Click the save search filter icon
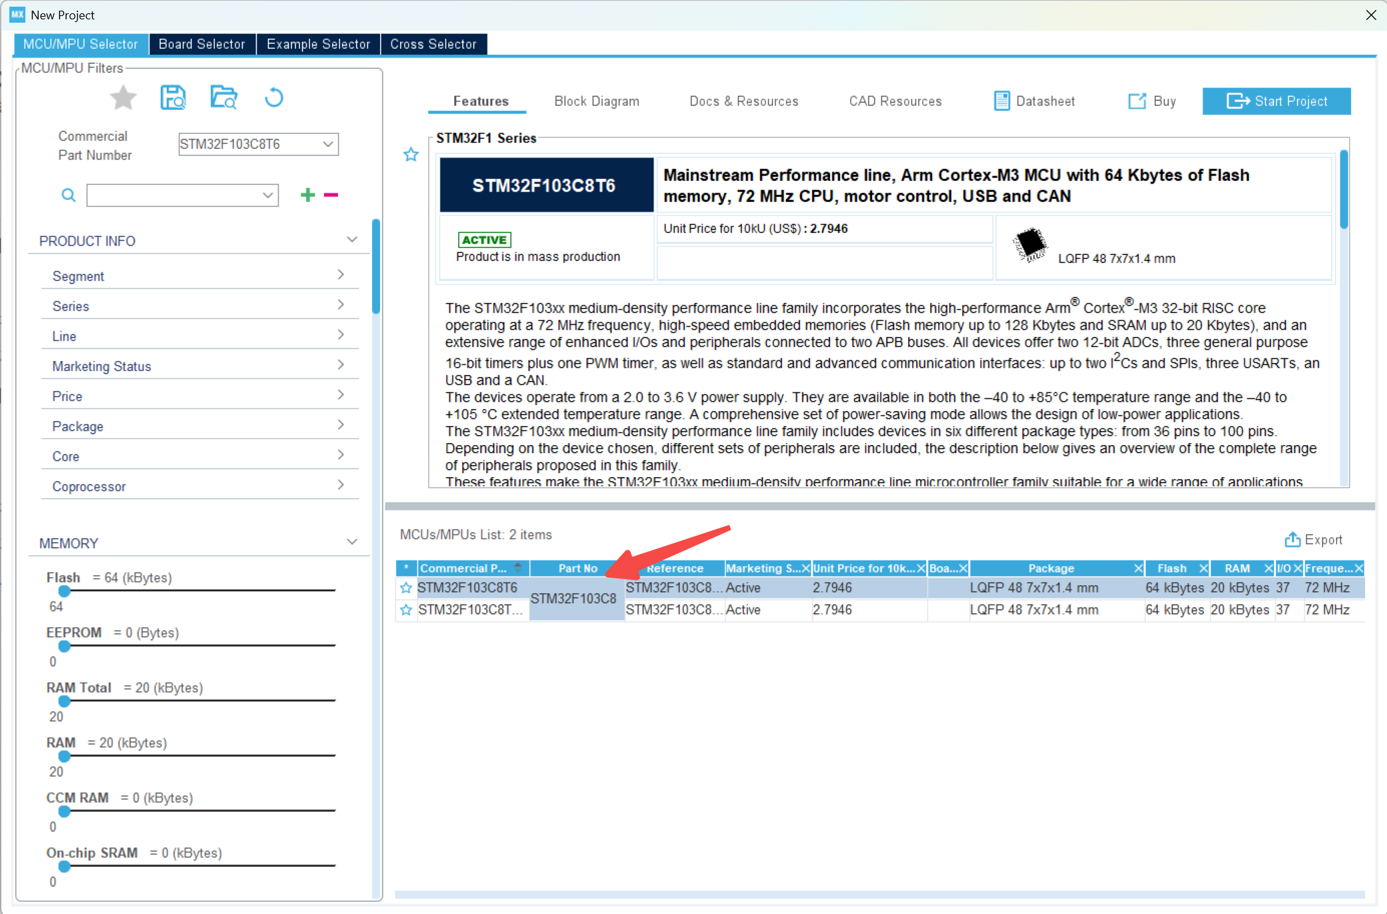 173,98
